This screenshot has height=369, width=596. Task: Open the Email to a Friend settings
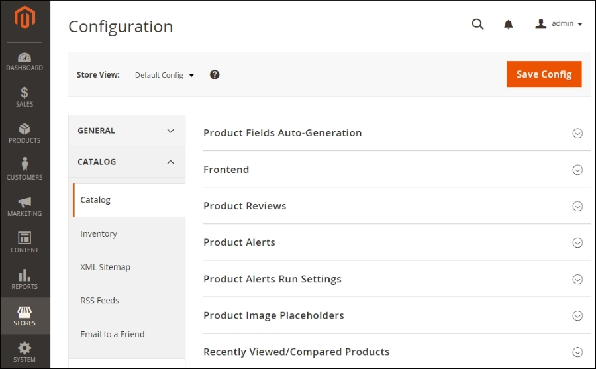[x=112, y=334]
